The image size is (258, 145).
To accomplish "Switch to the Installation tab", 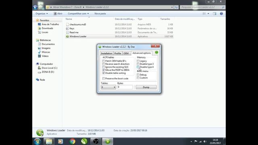I will pos(106,53).
